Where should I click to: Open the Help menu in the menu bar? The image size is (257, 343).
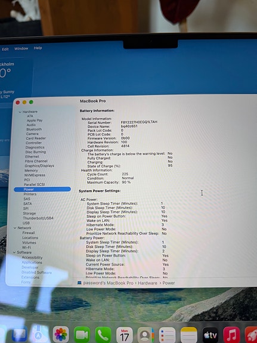[38, 48]
